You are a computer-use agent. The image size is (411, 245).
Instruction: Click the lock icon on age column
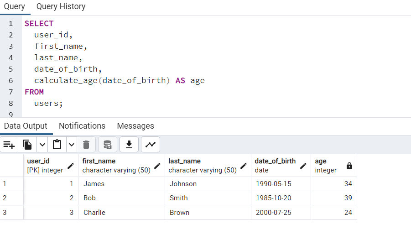349,166
